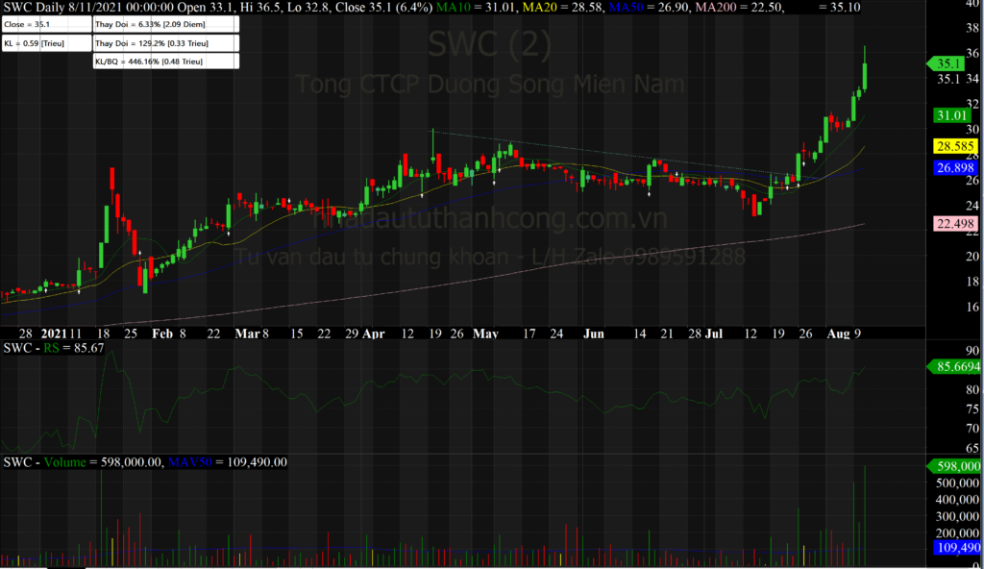
Task: Click the 'KL = 0.59 [Trieu]' info box
Action: point(46,43)
